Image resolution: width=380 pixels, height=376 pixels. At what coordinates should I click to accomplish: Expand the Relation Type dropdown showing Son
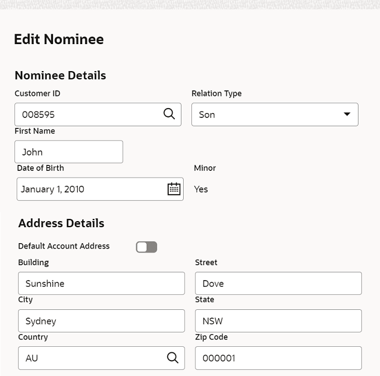(346, 114)
